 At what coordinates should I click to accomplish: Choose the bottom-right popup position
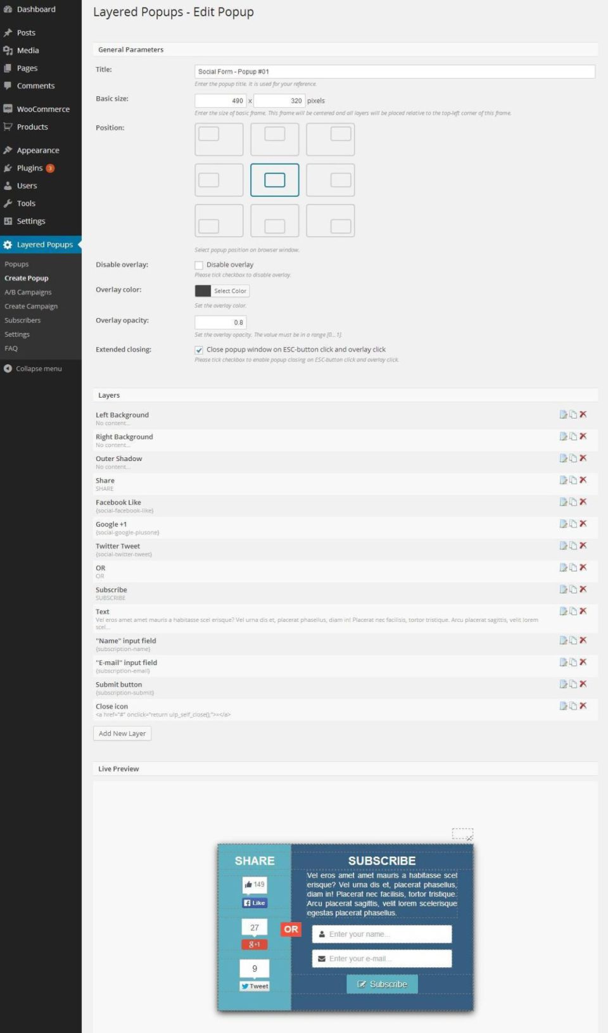pos(330,220)
